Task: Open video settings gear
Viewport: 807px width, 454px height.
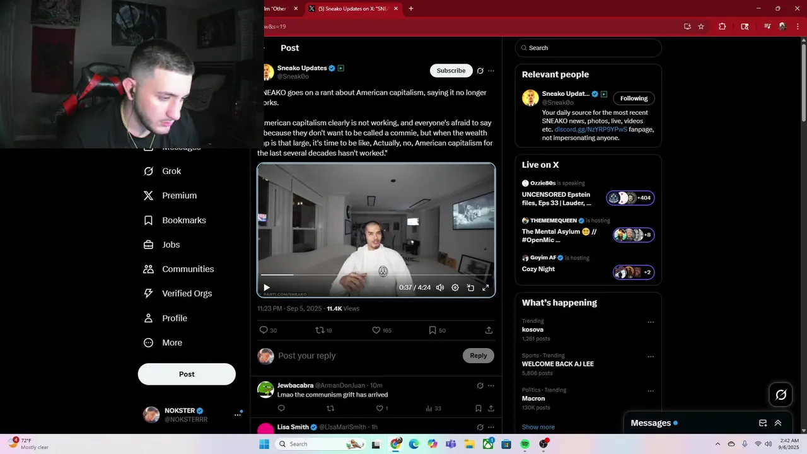Action: [x=455, y=288]
